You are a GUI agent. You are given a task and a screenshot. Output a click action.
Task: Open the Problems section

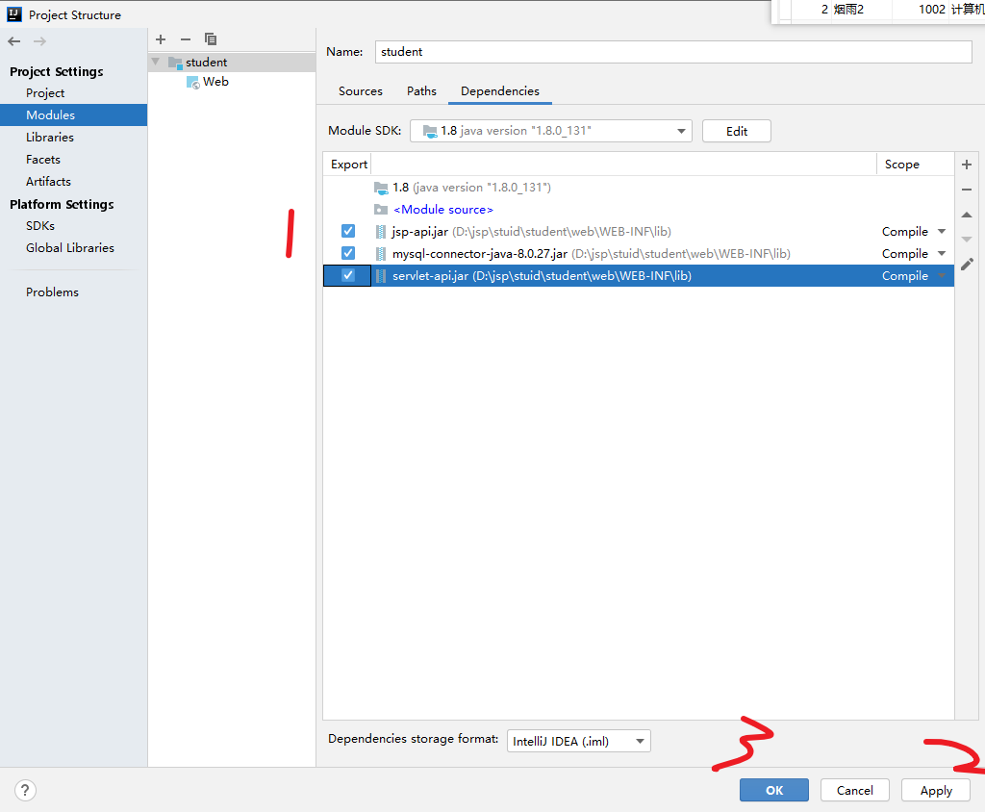click(52, 292)
